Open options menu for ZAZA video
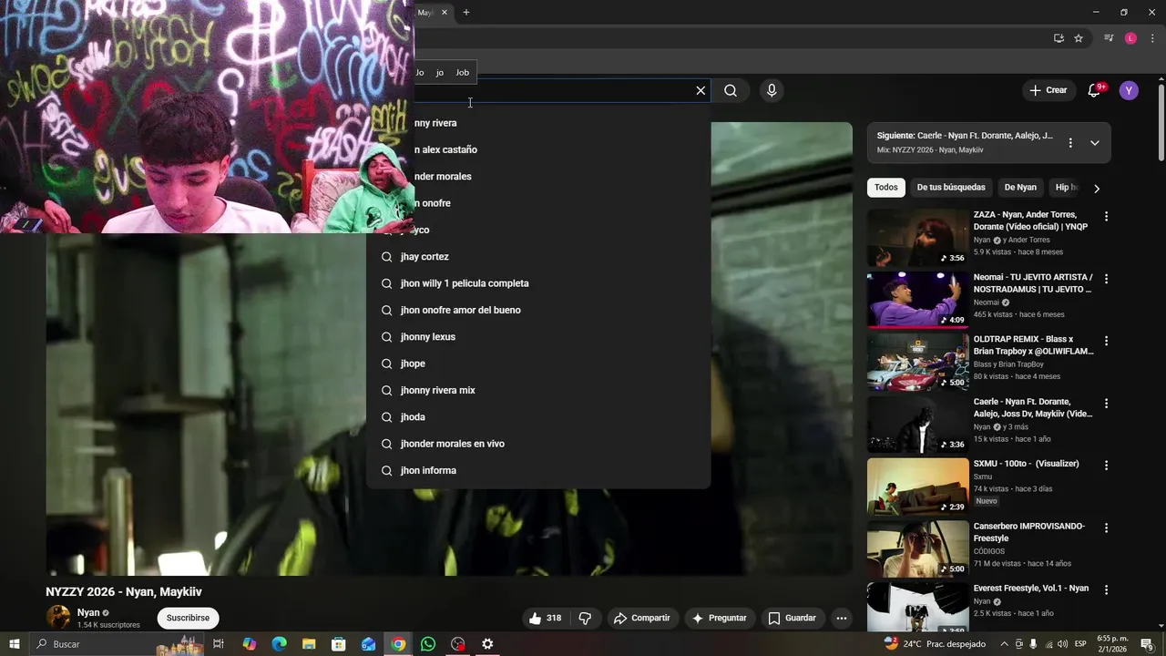 [1107, 217]
